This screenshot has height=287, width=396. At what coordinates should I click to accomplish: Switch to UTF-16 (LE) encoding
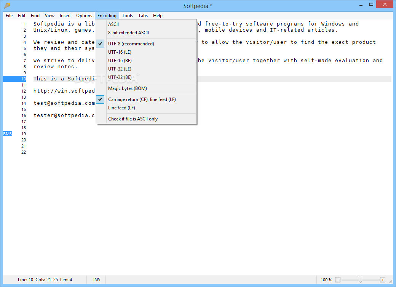click(x=146, y=52)
